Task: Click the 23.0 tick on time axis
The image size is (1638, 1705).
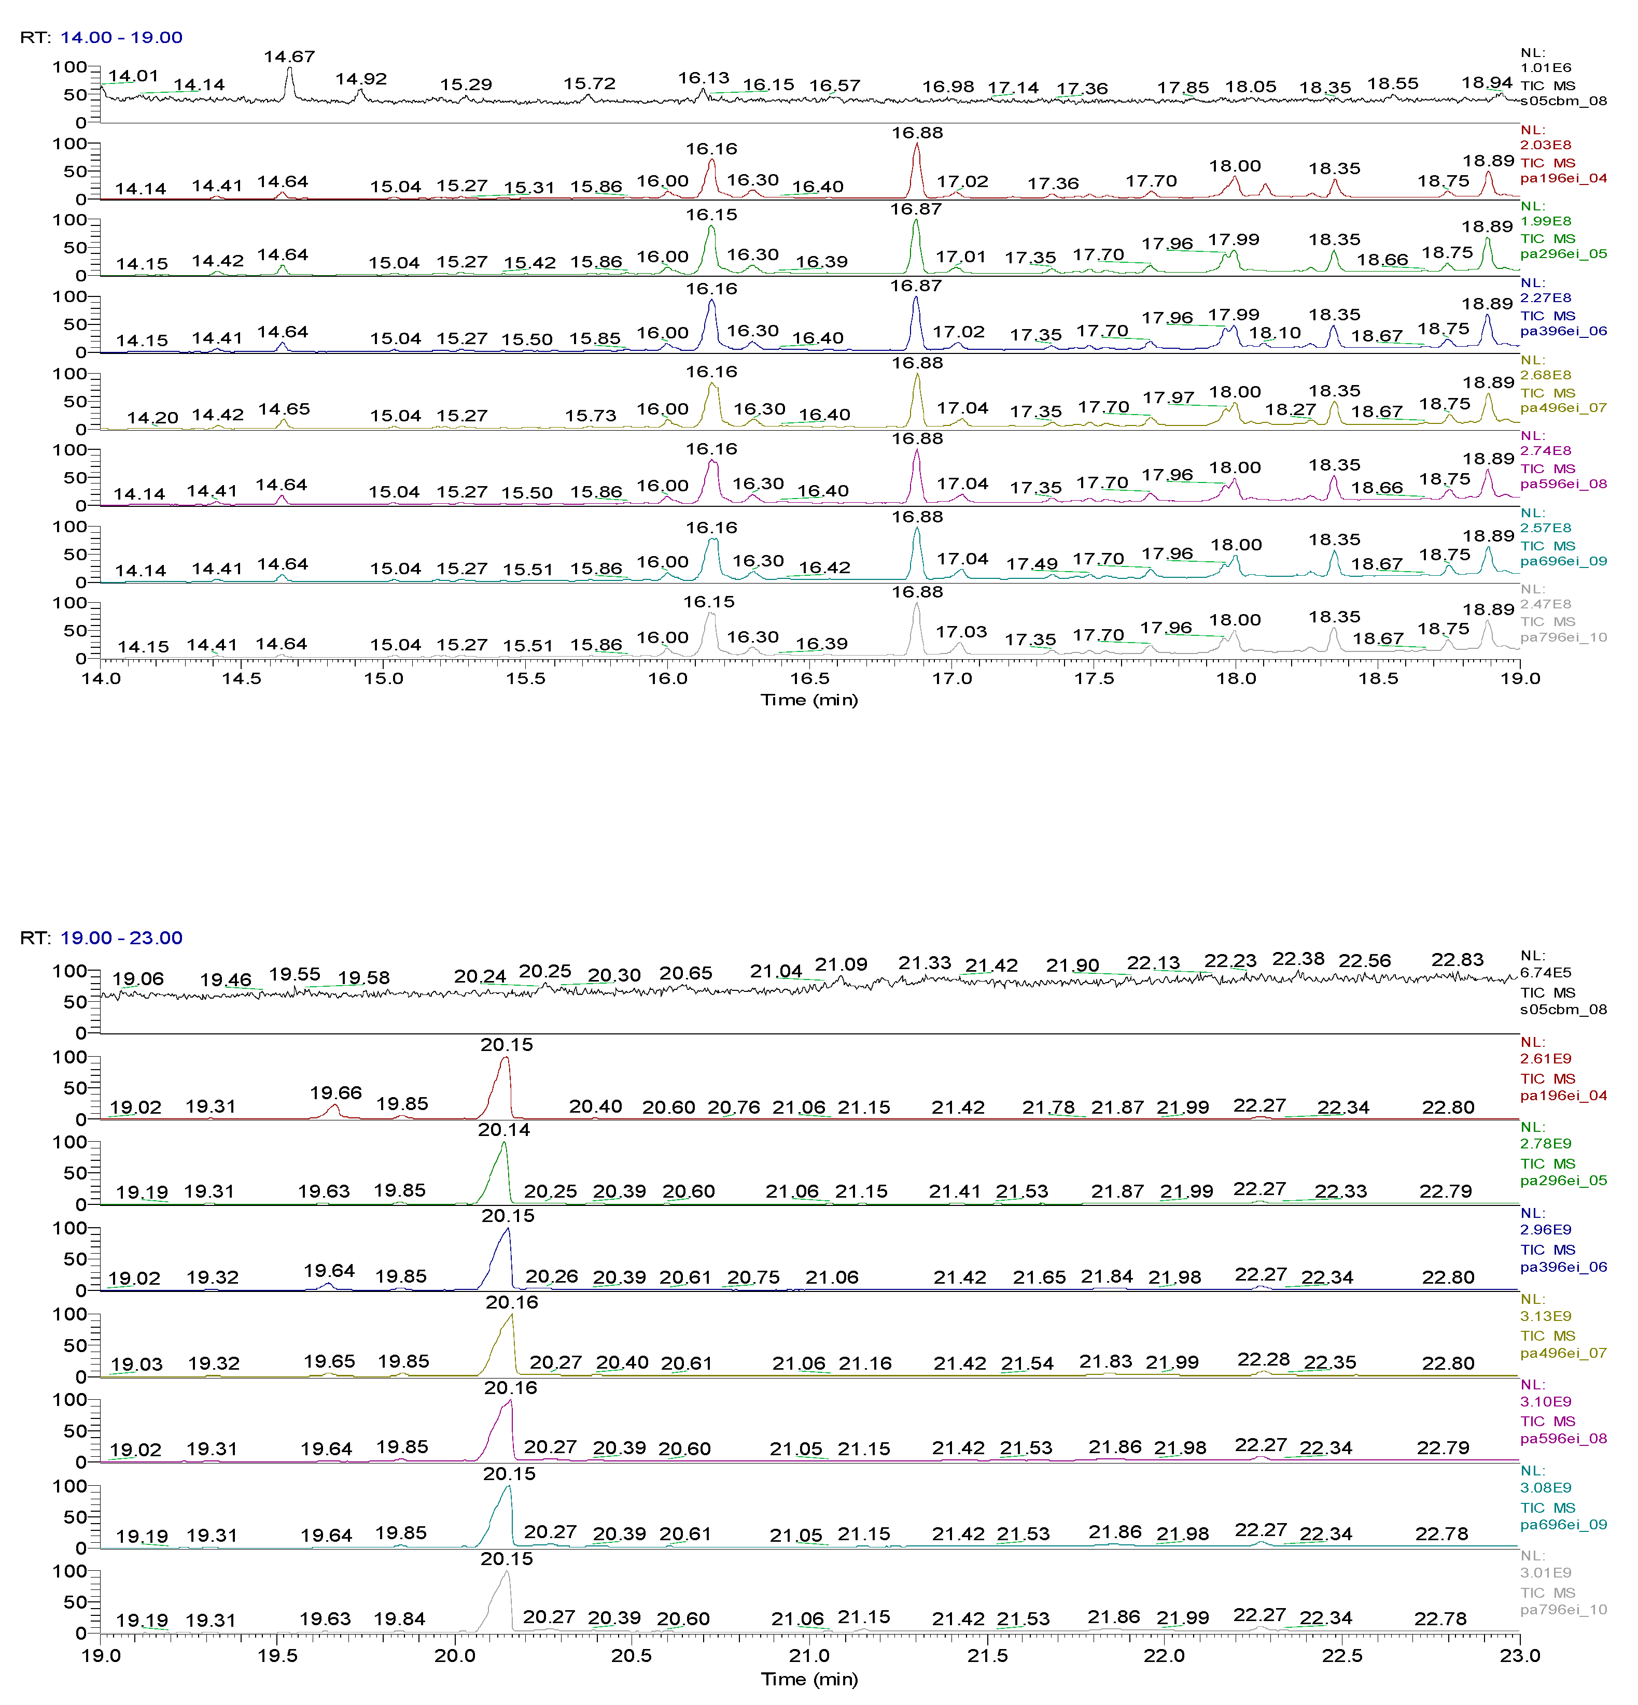Action: 1520,1656
